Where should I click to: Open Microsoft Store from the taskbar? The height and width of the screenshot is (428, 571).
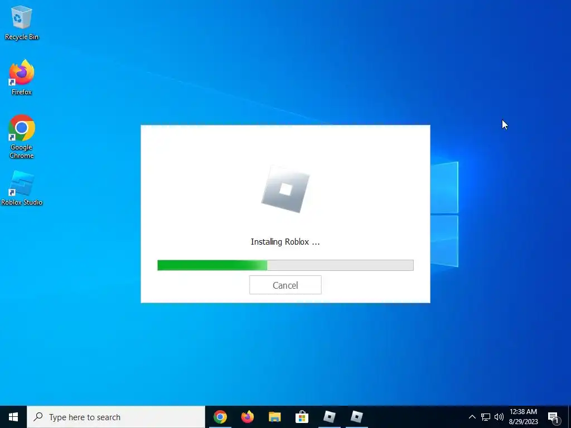tap(302, 417)
